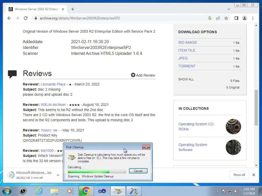Open the tab search dropdown arrow
This screenshot has width=262, height=196.
click(229, 9)
